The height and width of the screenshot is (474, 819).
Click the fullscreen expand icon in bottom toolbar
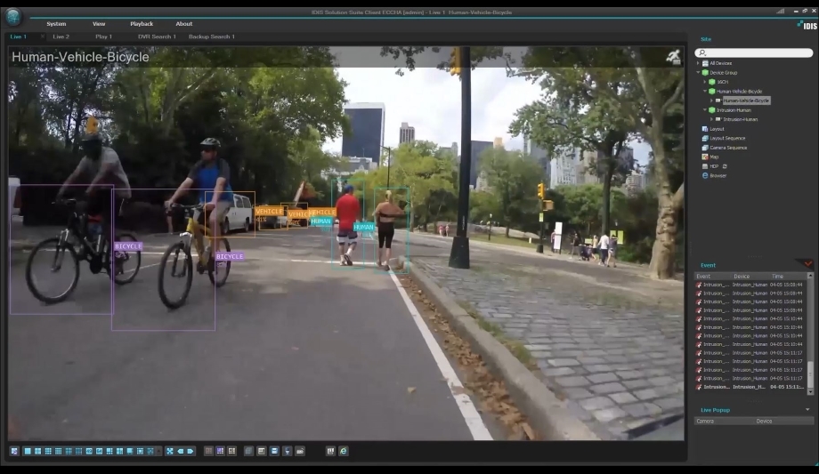coord(170,451)
